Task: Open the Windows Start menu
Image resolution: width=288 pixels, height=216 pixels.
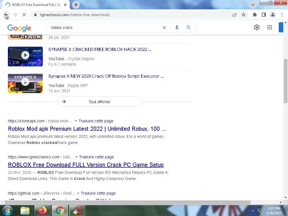Action: (x=7, y=210)
